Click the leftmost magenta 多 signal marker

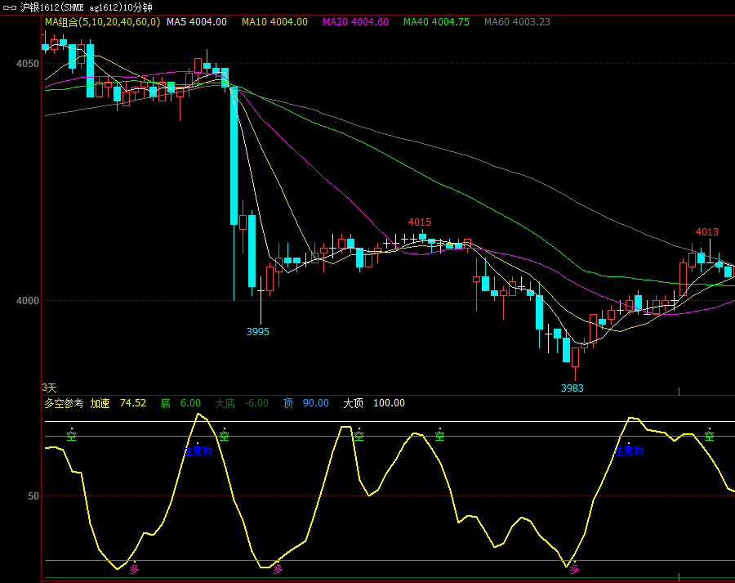pos(135,569)
